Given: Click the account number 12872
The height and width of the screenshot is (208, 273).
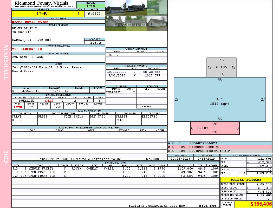Looking at the screenshot, I should 95,42.
